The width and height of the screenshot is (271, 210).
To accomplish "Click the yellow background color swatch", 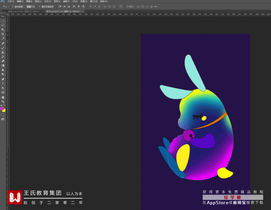I will [x=4, y=111].
